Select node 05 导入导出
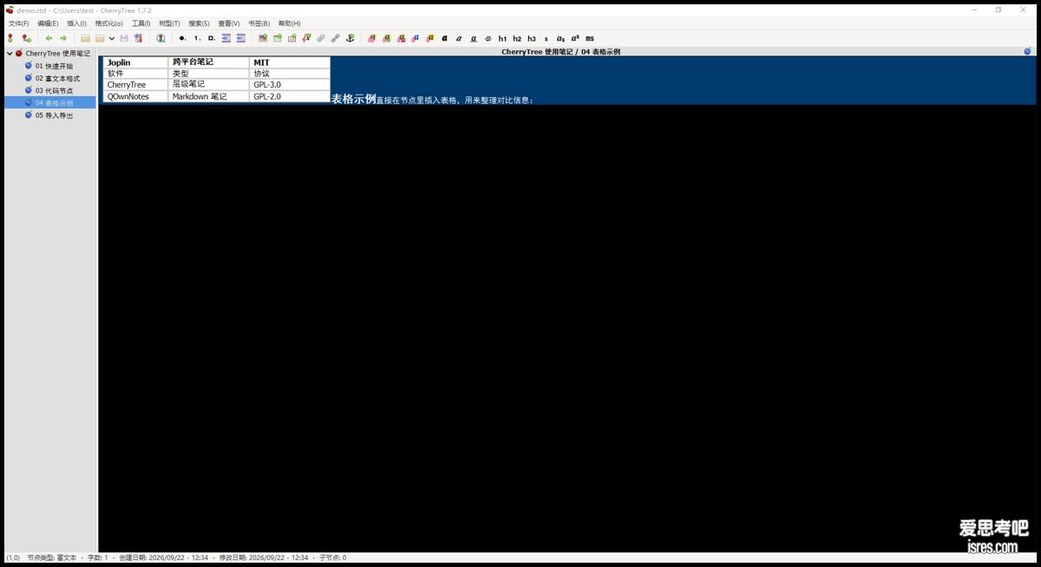This screenshot has width=1041, height=567. [54, 114]
